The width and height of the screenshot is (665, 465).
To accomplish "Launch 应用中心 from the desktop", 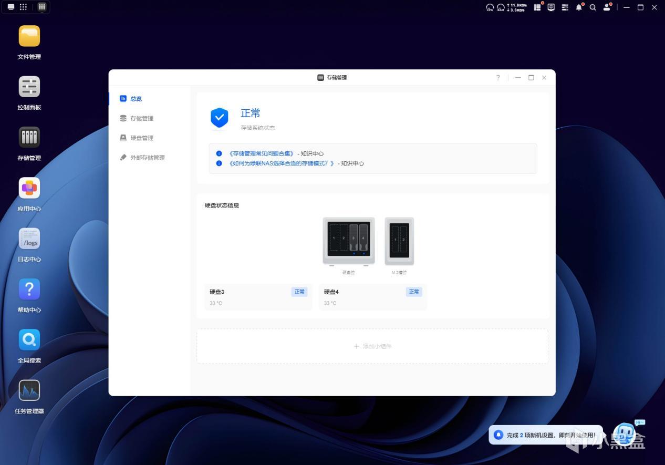I will 29,188.
